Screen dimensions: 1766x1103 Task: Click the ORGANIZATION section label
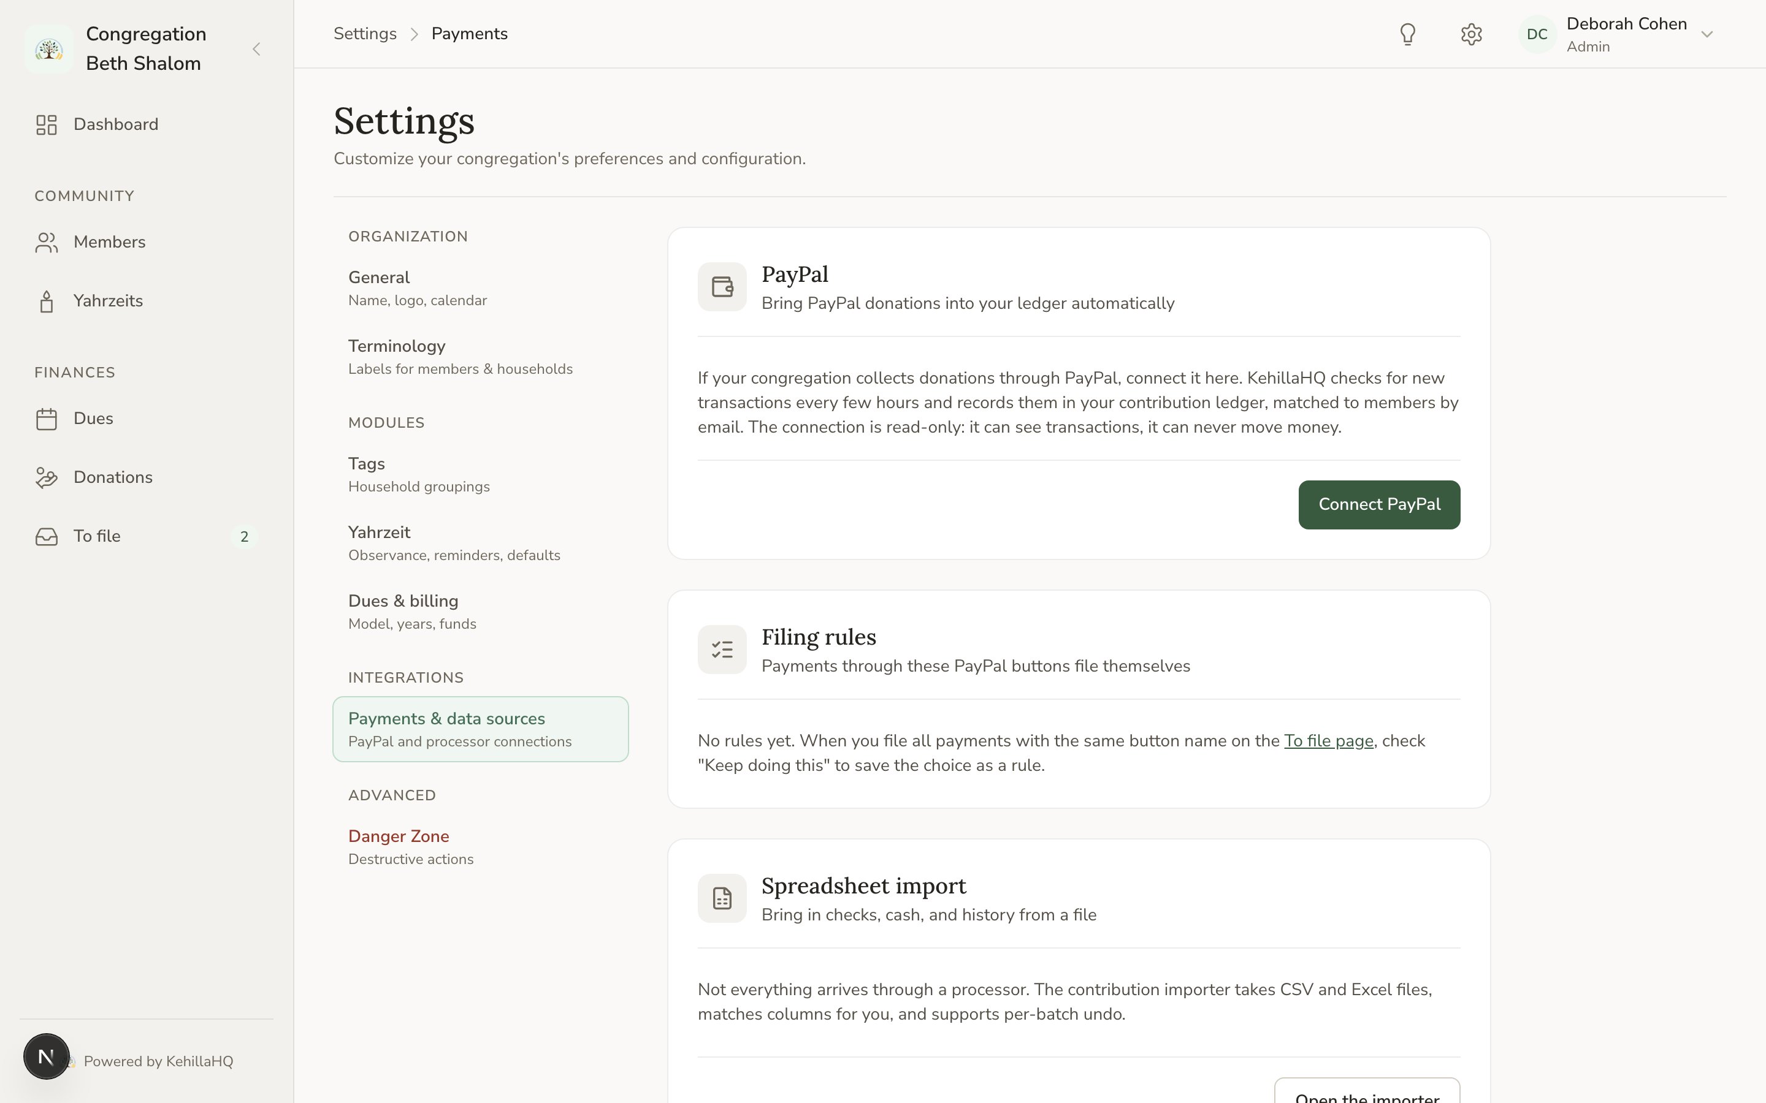click(408, 237)
